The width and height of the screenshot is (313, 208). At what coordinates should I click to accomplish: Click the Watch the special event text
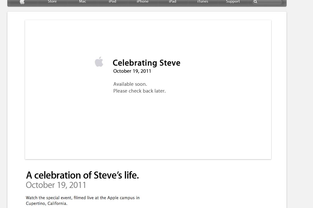(83, 198)
